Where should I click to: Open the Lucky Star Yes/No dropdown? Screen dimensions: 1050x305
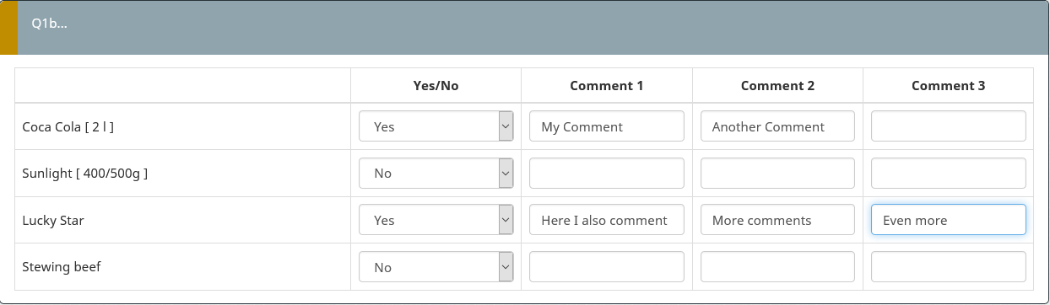click(436, 220)
